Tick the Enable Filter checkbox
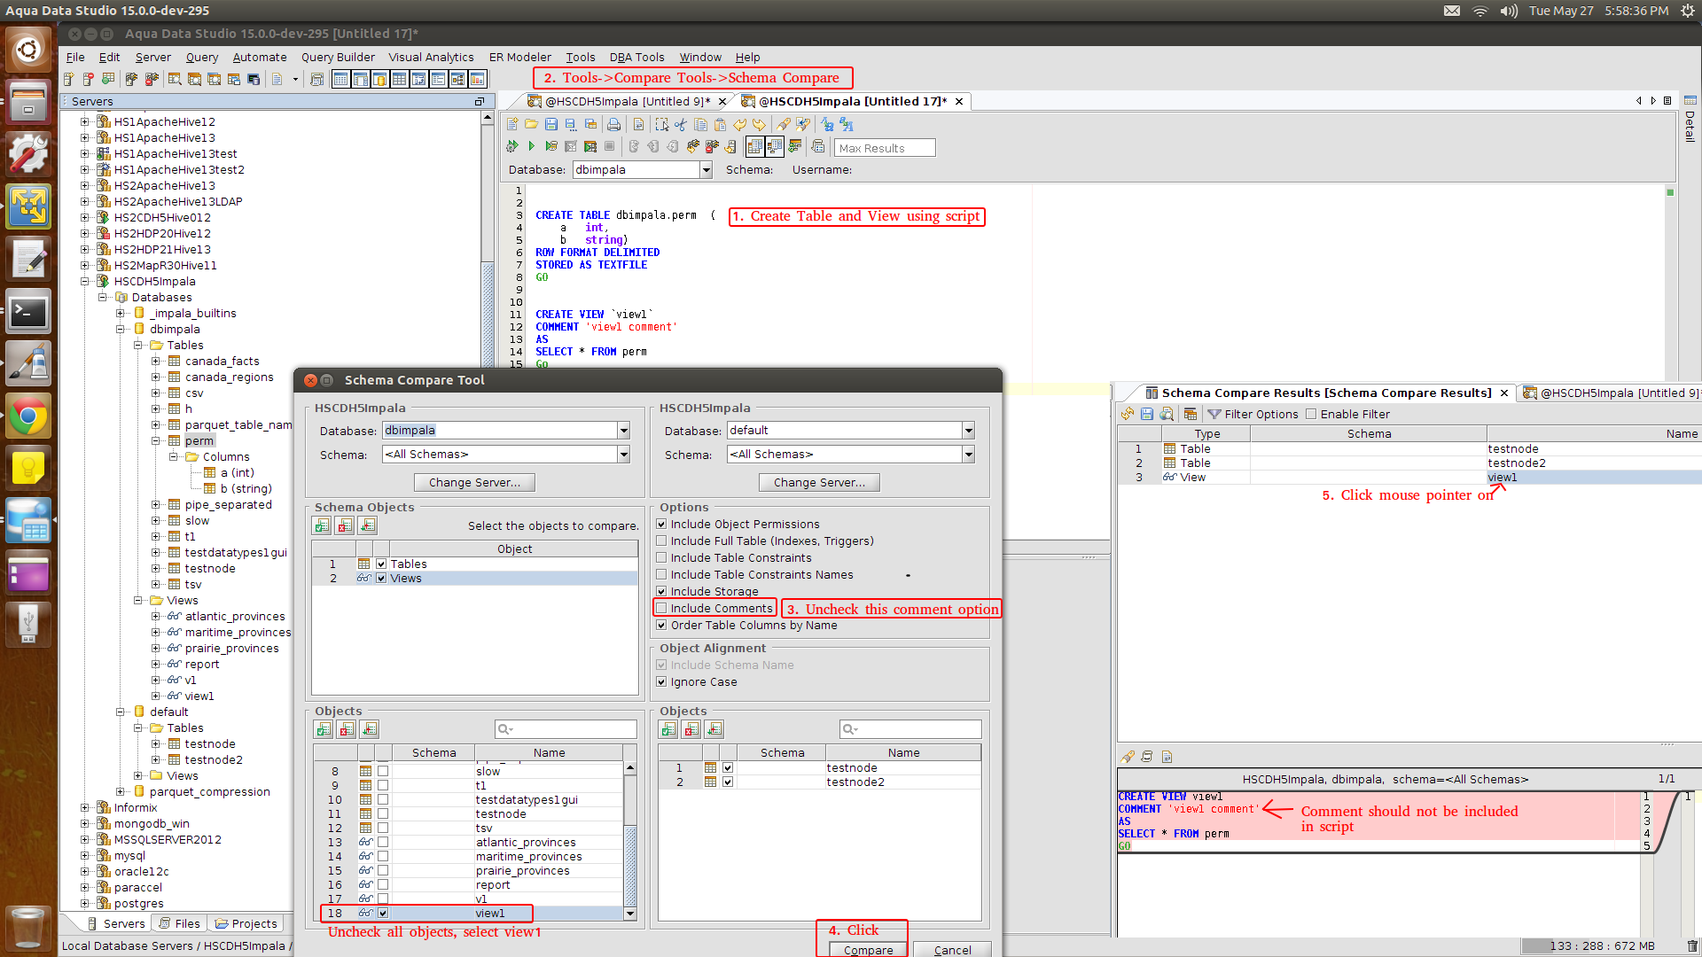The height and width of the screenshot is (957, 1702). tap(1311, 414)
